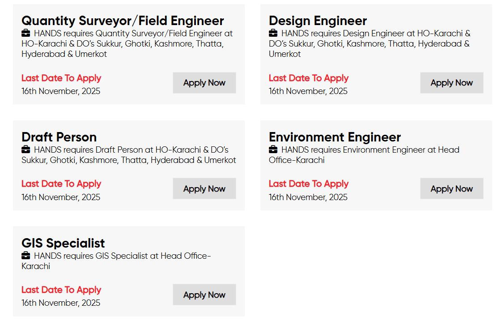Open GIS Specialist job heading

[63, 243]
